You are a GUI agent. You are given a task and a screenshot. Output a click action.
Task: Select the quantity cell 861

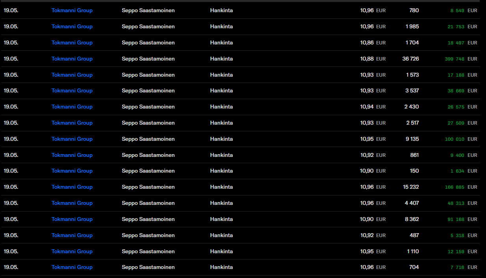[415, 155]
